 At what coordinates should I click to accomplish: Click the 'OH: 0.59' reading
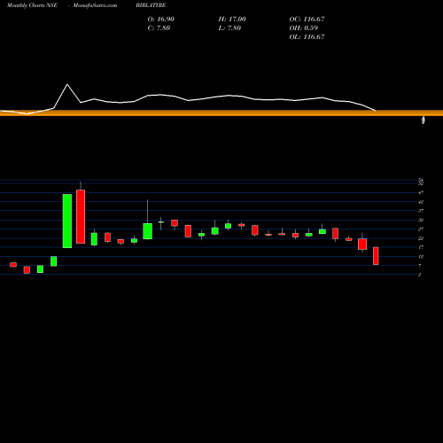[x=304, y=27]
